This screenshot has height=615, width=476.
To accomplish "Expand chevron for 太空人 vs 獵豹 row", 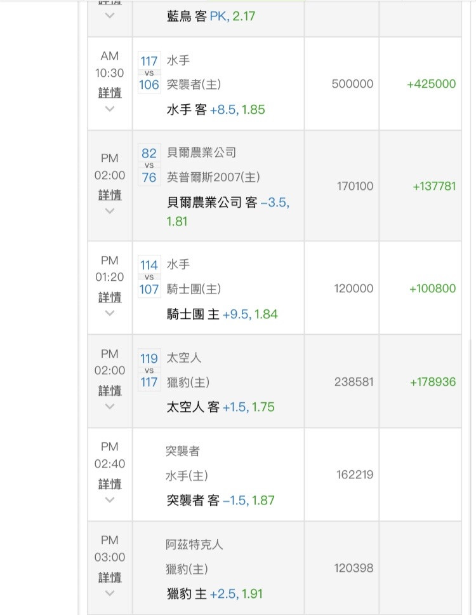I will click(x=110, y=407).
